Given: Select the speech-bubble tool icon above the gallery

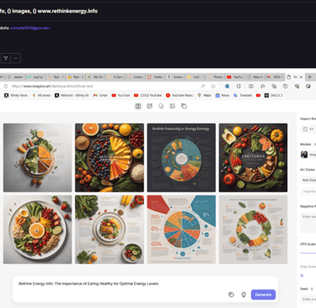Looking at the screenshot, I should (161, 106).
